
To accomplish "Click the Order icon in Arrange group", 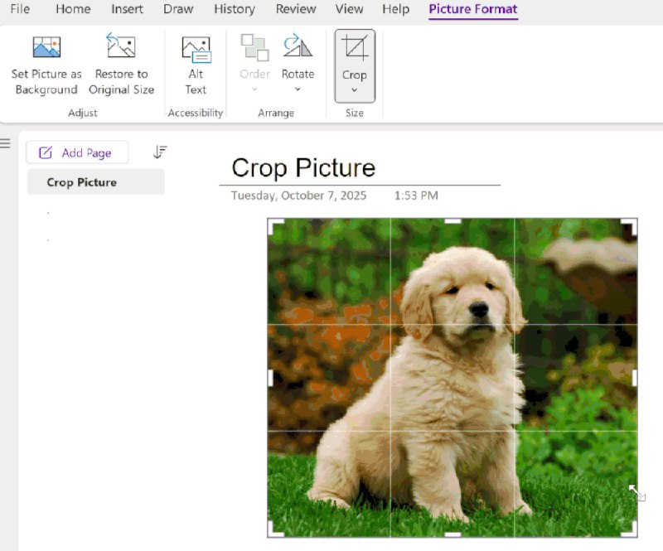I will tap(254, 47).
